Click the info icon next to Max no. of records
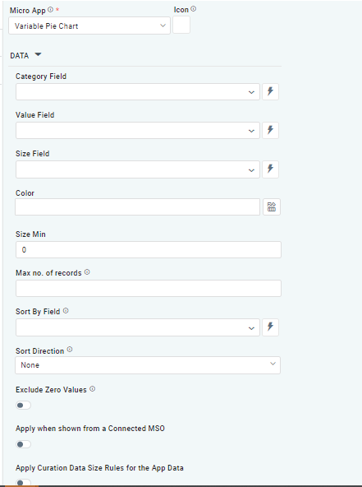Image resolution: width=362 pixels, height=487 pixels. pyautogui.click(x=87, y=272)
